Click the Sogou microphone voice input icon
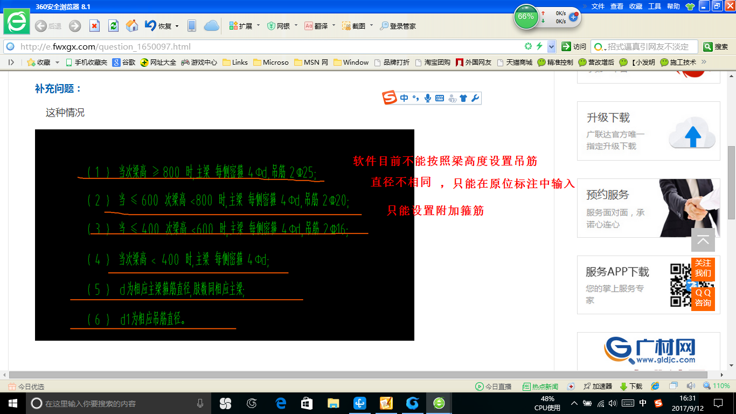This screenshot has width=736, height=414. 428,98
